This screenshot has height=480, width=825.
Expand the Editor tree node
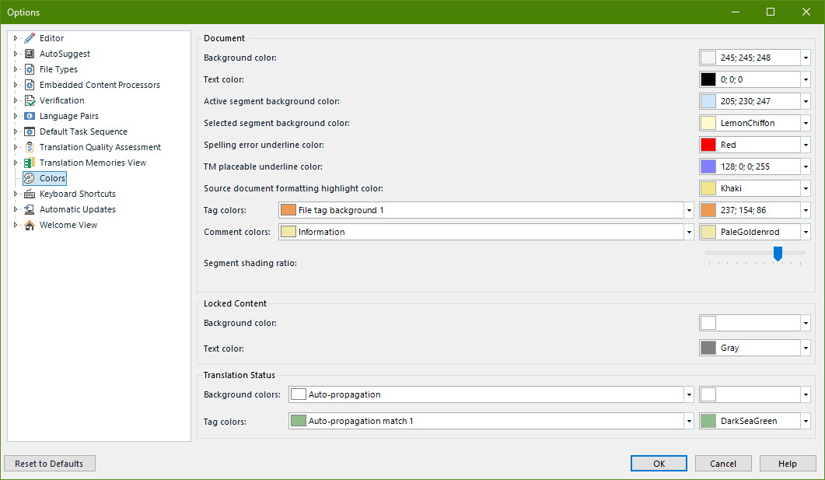(16, 38)
